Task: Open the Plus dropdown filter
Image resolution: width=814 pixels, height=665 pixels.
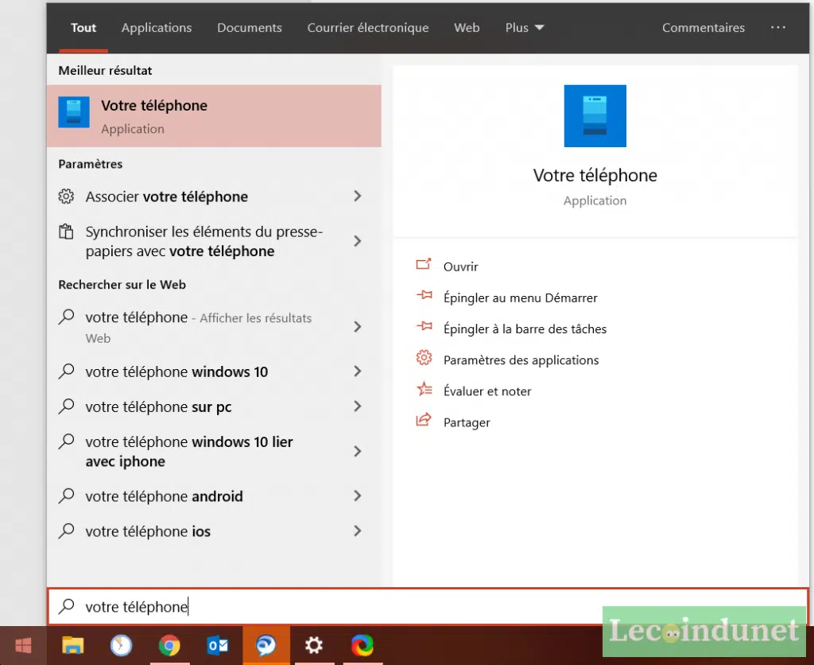Action: click(525, 28)
